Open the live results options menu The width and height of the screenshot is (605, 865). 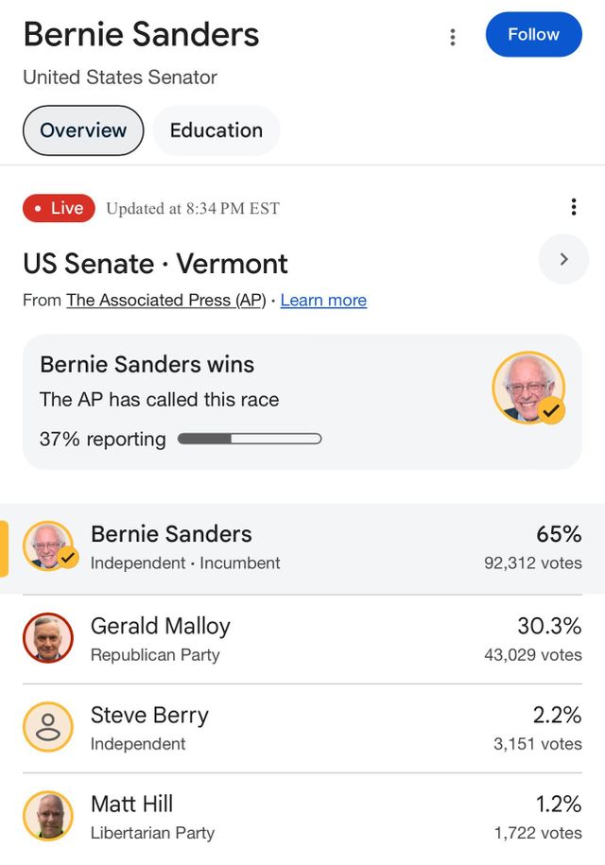coord(573,207)
